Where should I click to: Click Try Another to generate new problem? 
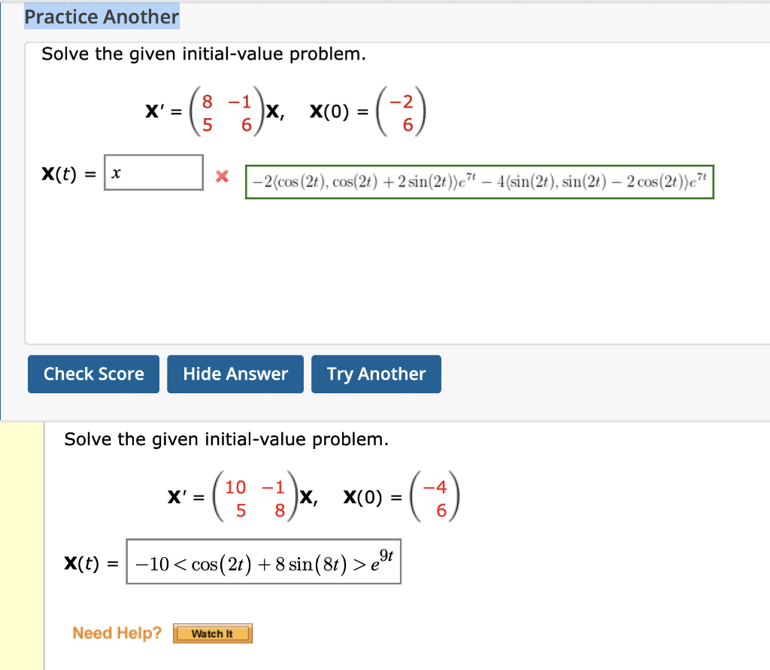376,374
